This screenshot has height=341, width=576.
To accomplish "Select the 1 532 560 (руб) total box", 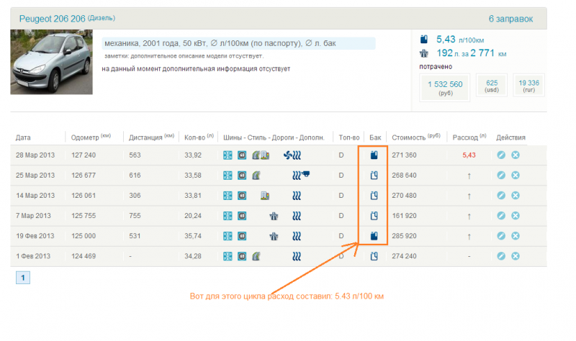I will click(445, 88).
